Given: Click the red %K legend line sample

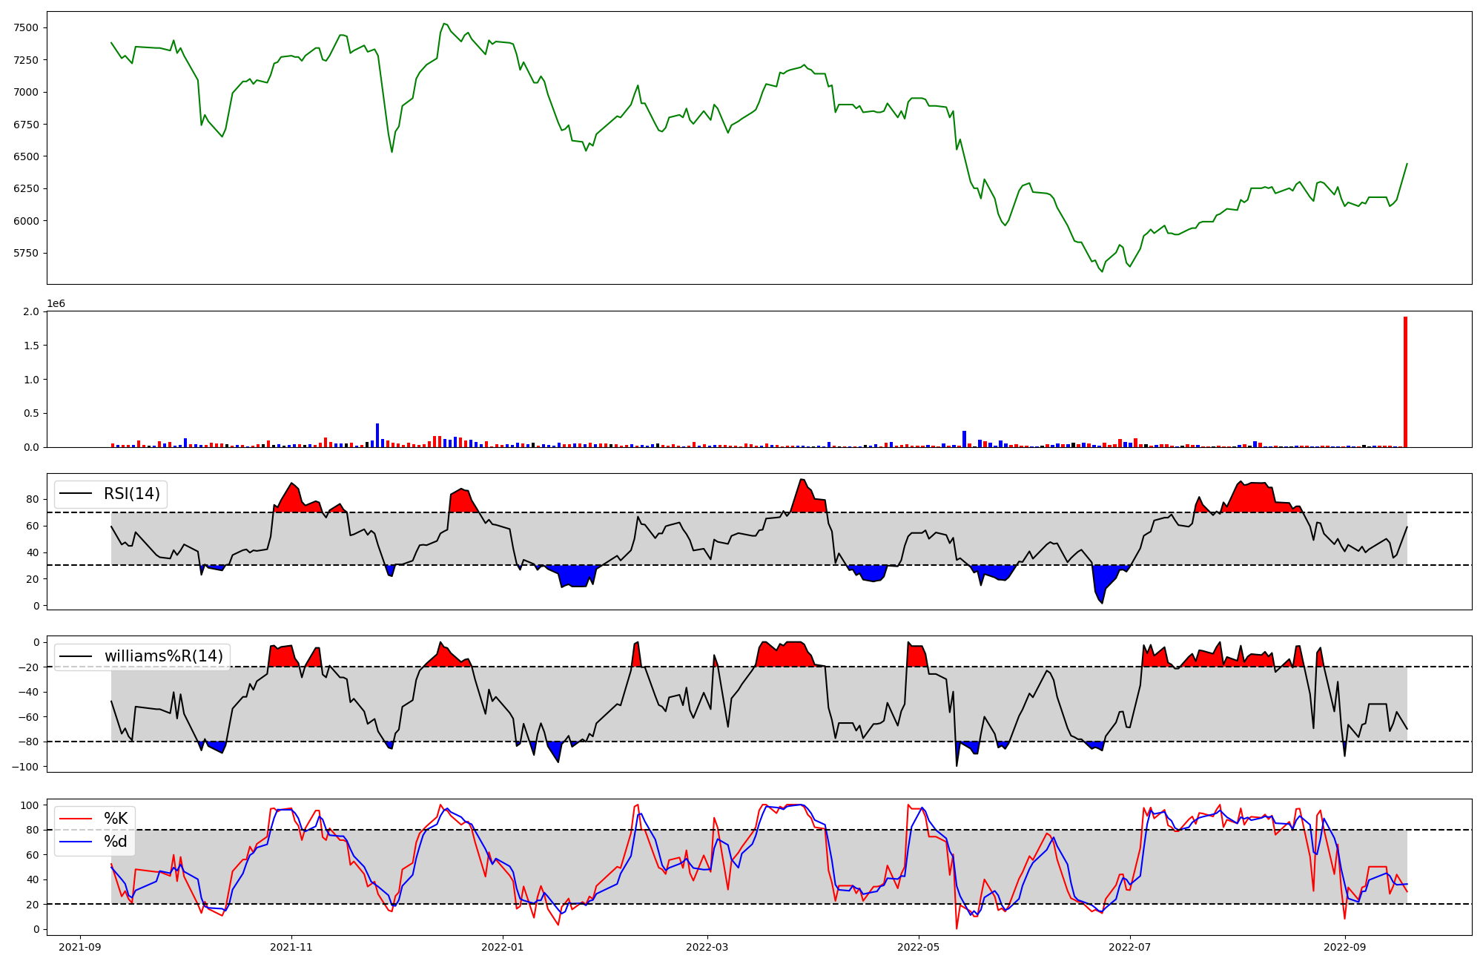Looking at the screenshot, I should click(x=75, y=819).
